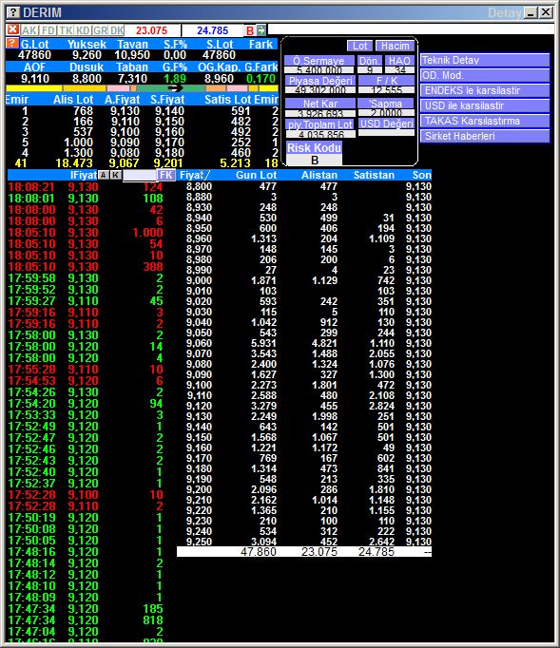Click the small A button beside IFiyat
The width and height of the screenshot is (560, 648).
coord(104,175)
